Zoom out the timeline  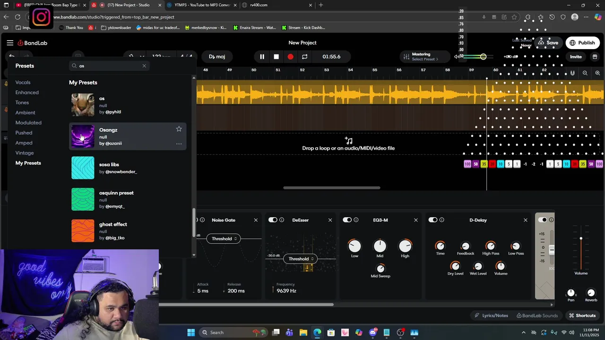coord(585,73)
